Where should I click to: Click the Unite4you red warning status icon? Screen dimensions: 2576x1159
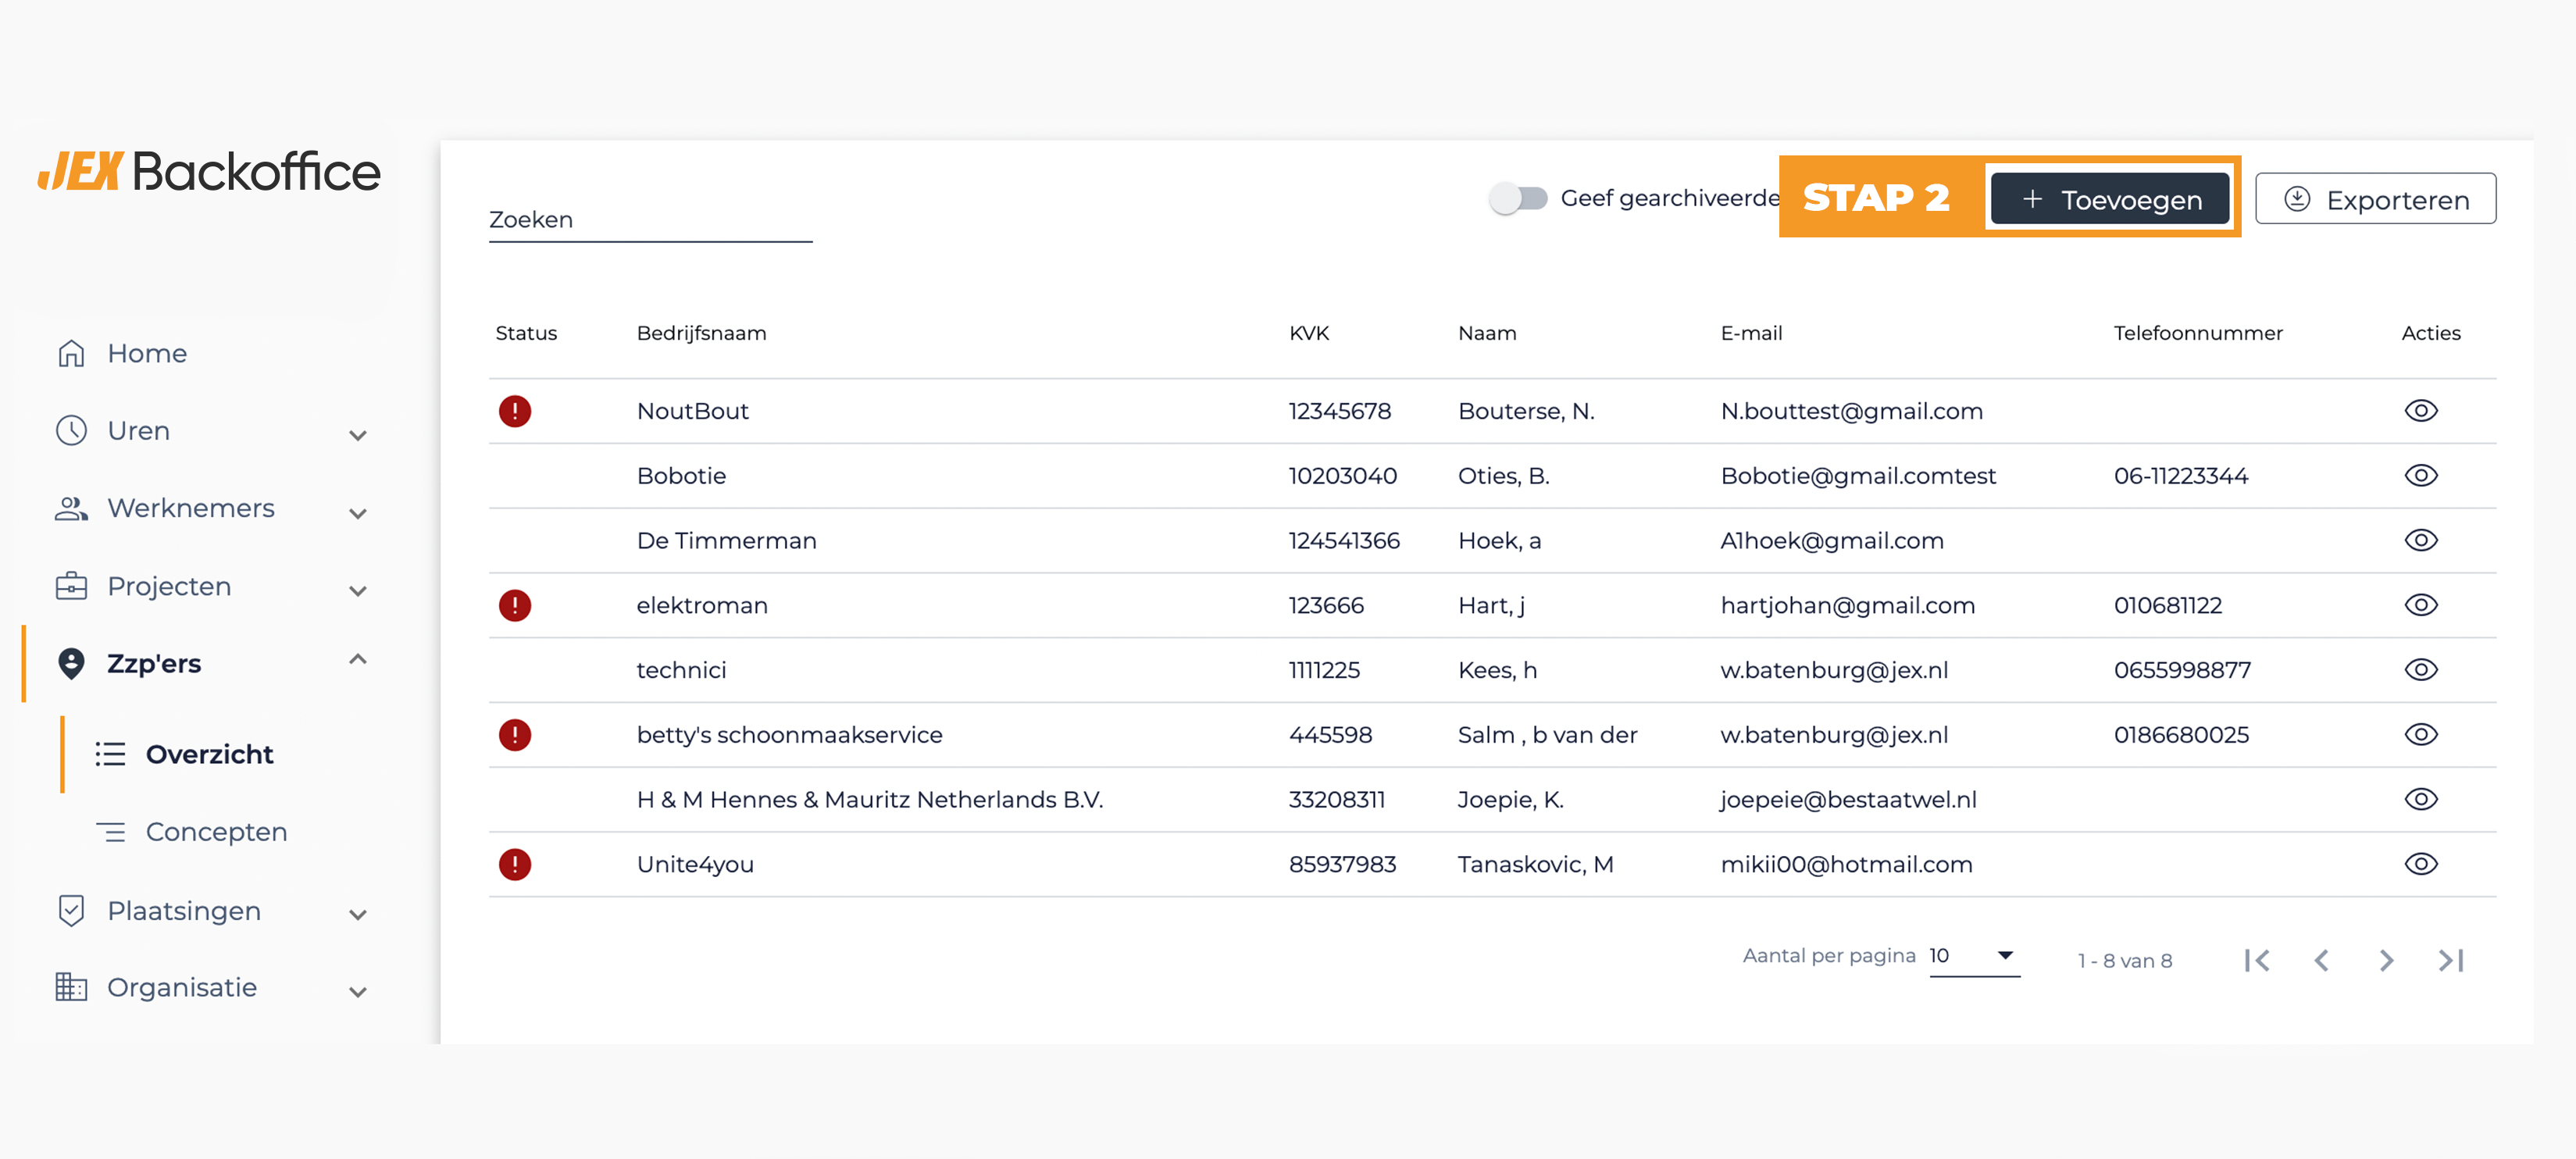point(515,864)
